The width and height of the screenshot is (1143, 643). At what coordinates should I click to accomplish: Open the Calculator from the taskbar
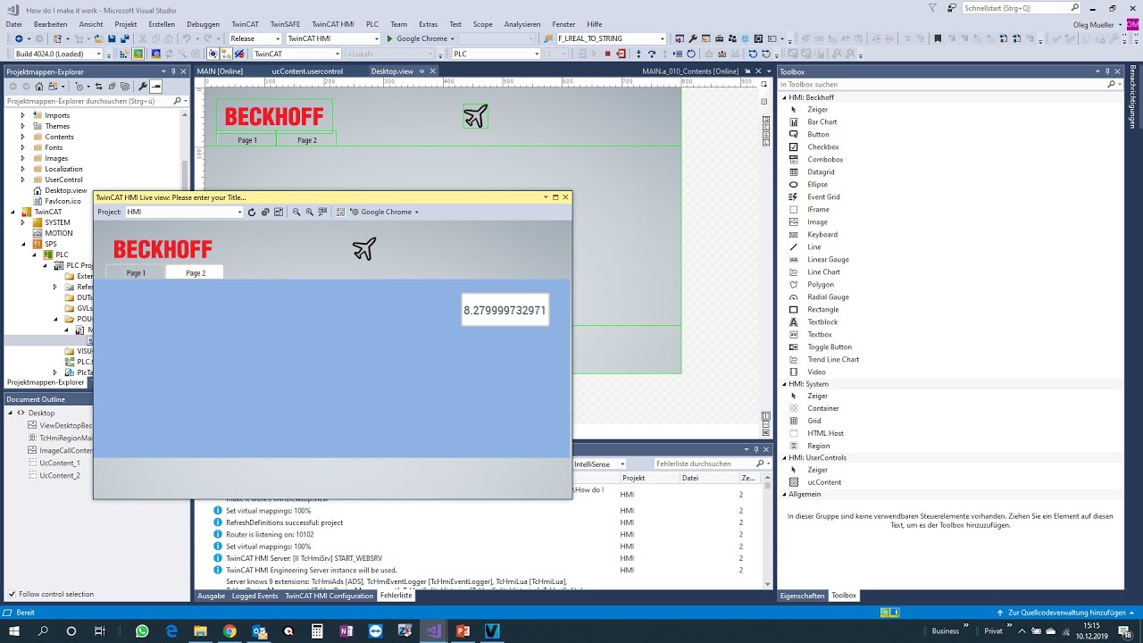tap(317, 630)
